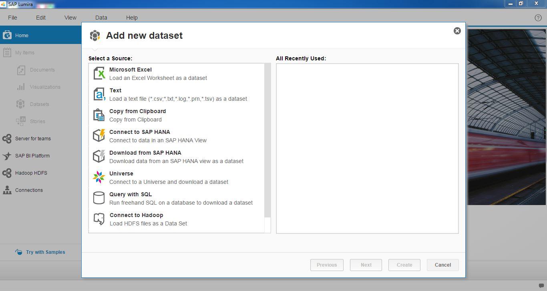Click the Connections people icon

pyautogui.click(x=7, y=190)
